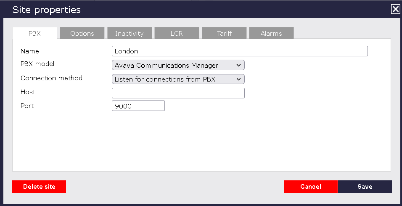Image resolution: width=402 pixels, height=206 pixels.
Task: Open the Tariff tab
Action: click(x=224, y=34)
